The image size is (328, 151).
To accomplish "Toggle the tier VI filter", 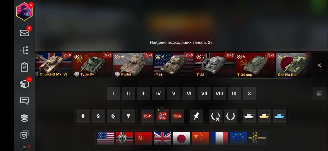I will [189, 93].
